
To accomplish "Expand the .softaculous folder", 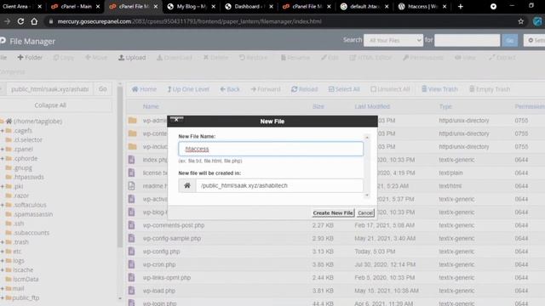I will pyautogui.click(x=2, y=205).
